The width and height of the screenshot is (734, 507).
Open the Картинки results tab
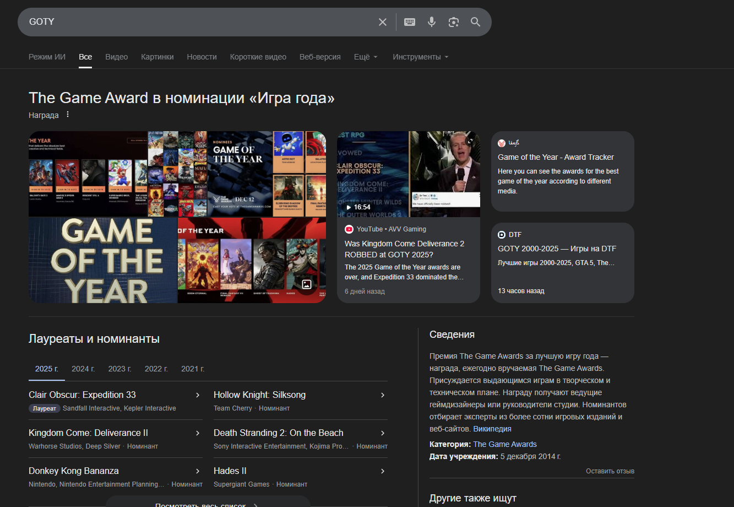[x=157, y=57]
